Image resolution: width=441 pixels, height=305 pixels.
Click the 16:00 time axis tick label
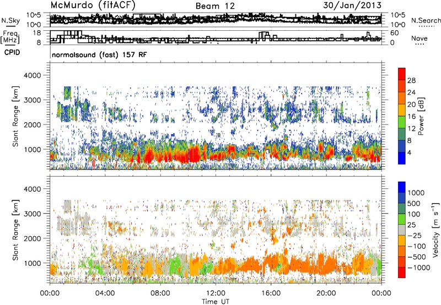[x=271, y=293]
